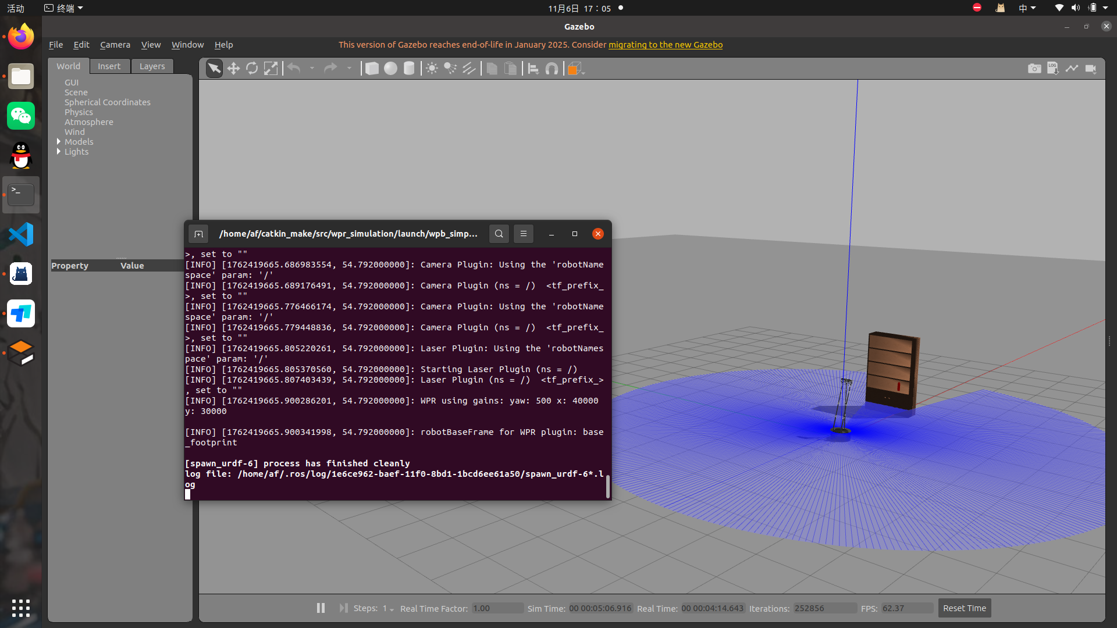This screenshot has height=628, width=1117.
Task: Insert a cylinder shape
Action: pos(409,69)
